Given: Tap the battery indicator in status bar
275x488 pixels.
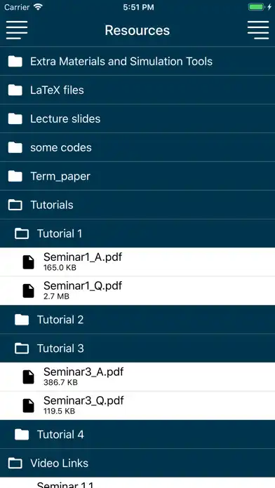Looking at the screenshot, I should [256, 7].
